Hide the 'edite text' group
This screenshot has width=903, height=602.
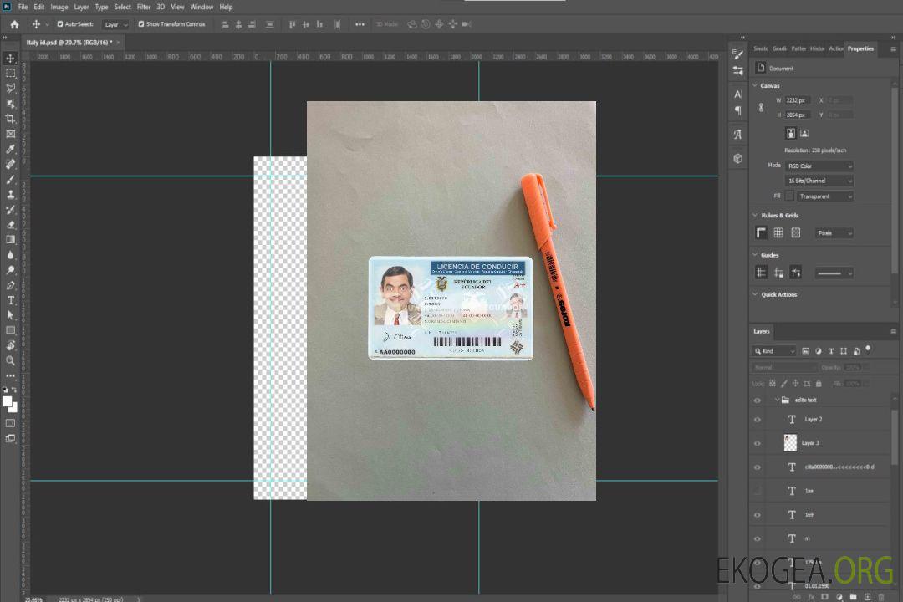click(758, 400)
